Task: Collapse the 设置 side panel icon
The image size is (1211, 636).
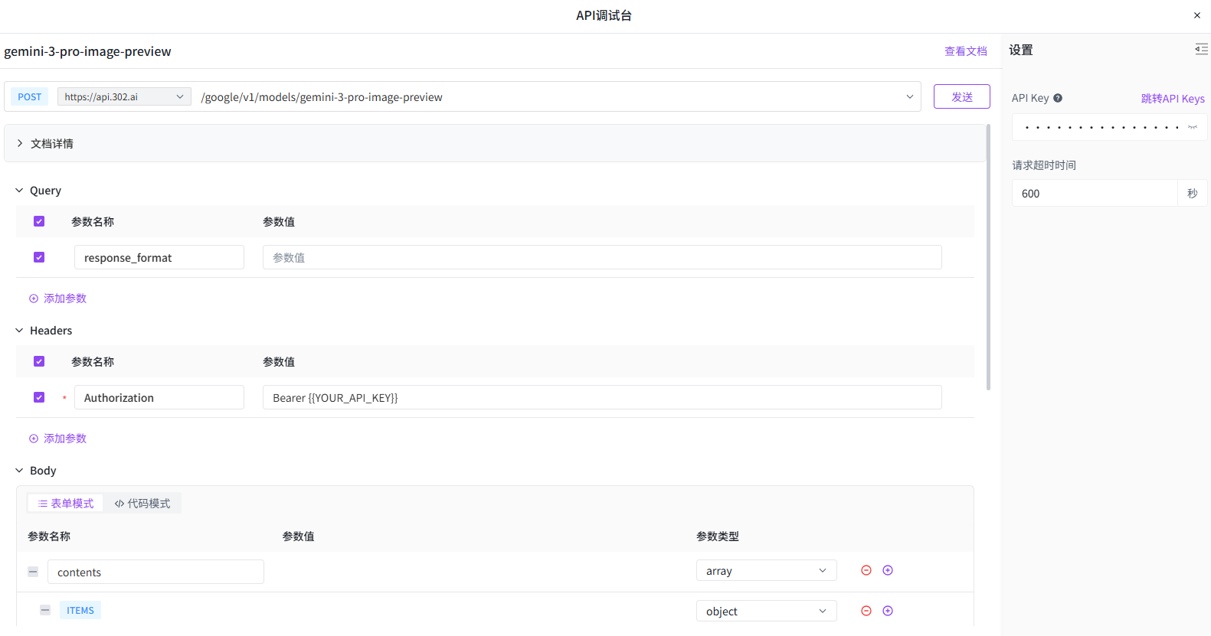Action: tap(1201, 49)
